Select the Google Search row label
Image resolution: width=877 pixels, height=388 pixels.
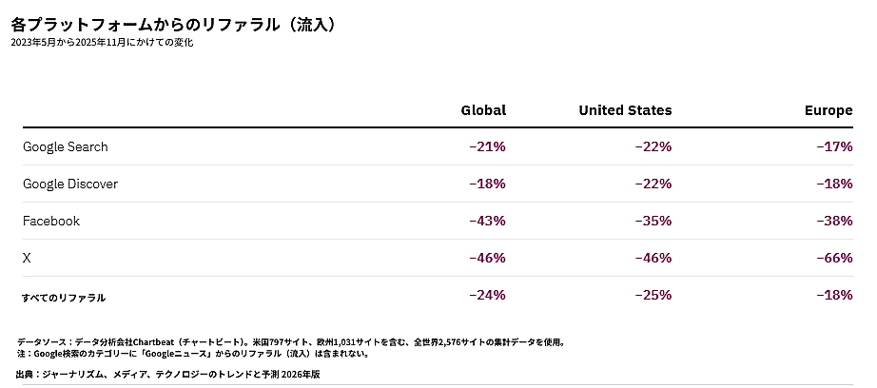[x=66, y=147]
